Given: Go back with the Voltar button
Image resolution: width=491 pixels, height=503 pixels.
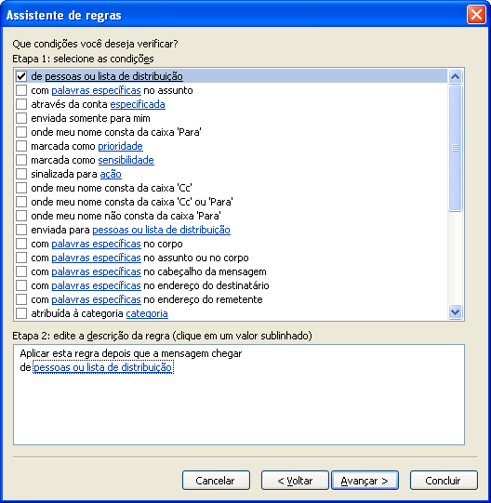Looking at the screenshot, I should 295,481.
